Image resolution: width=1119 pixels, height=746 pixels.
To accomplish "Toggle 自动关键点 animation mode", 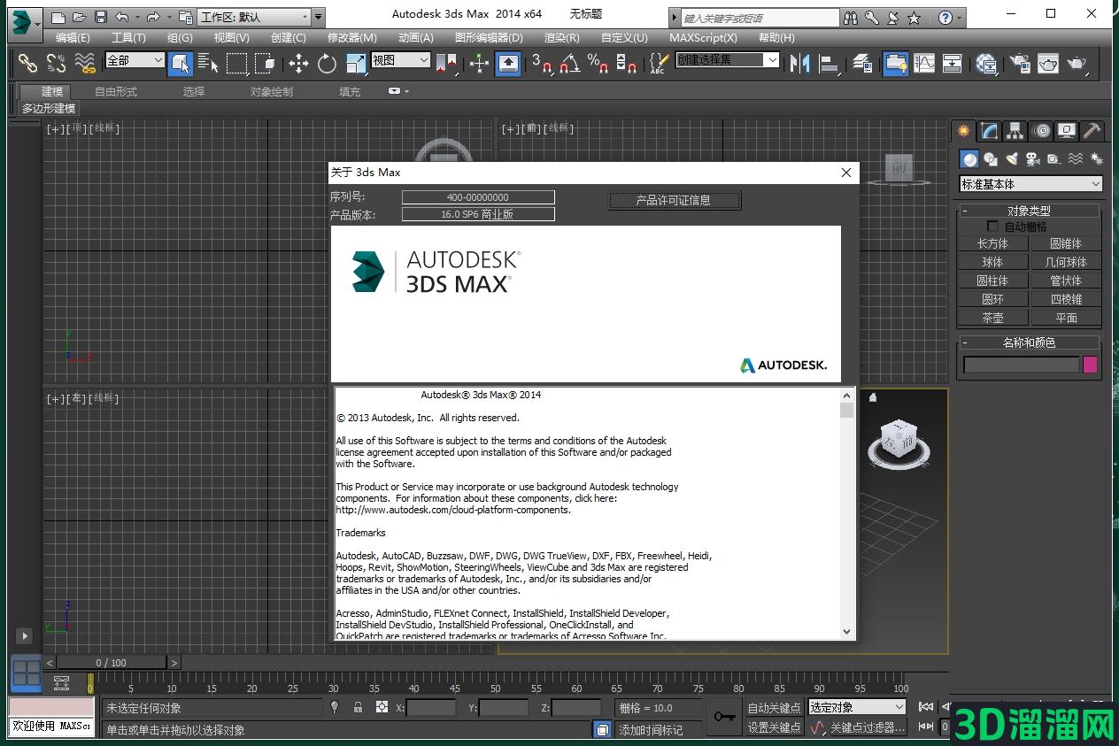I will (x=773, y=706).
